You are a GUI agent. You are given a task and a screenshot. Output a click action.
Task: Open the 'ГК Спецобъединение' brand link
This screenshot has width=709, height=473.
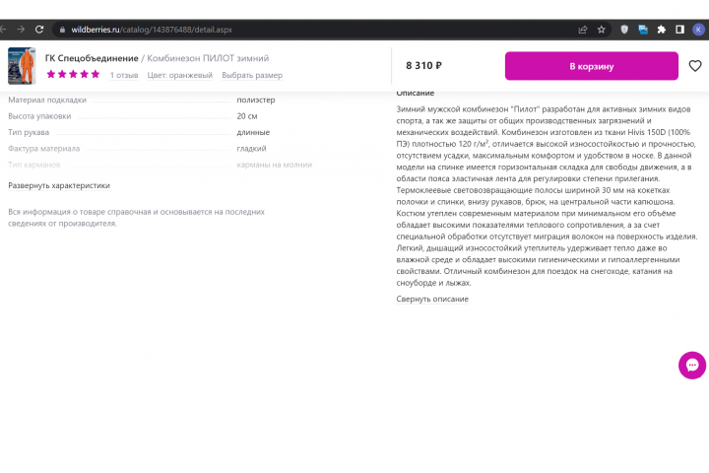[x=92, y=58]
